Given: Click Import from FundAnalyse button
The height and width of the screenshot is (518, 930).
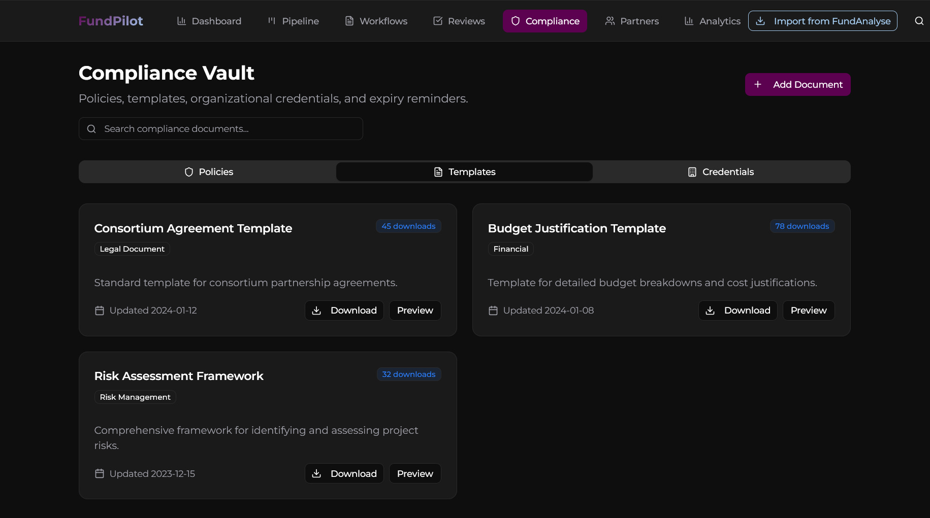Looking at the screenshot, I should click(x=822, y=21).
